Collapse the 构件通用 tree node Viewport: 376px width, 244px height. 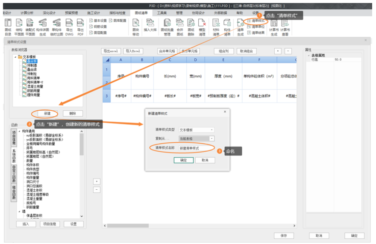pos(19,131)
